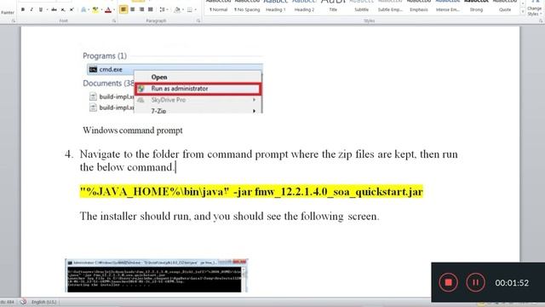Toggle Italic formatting in the Font group

32,9
